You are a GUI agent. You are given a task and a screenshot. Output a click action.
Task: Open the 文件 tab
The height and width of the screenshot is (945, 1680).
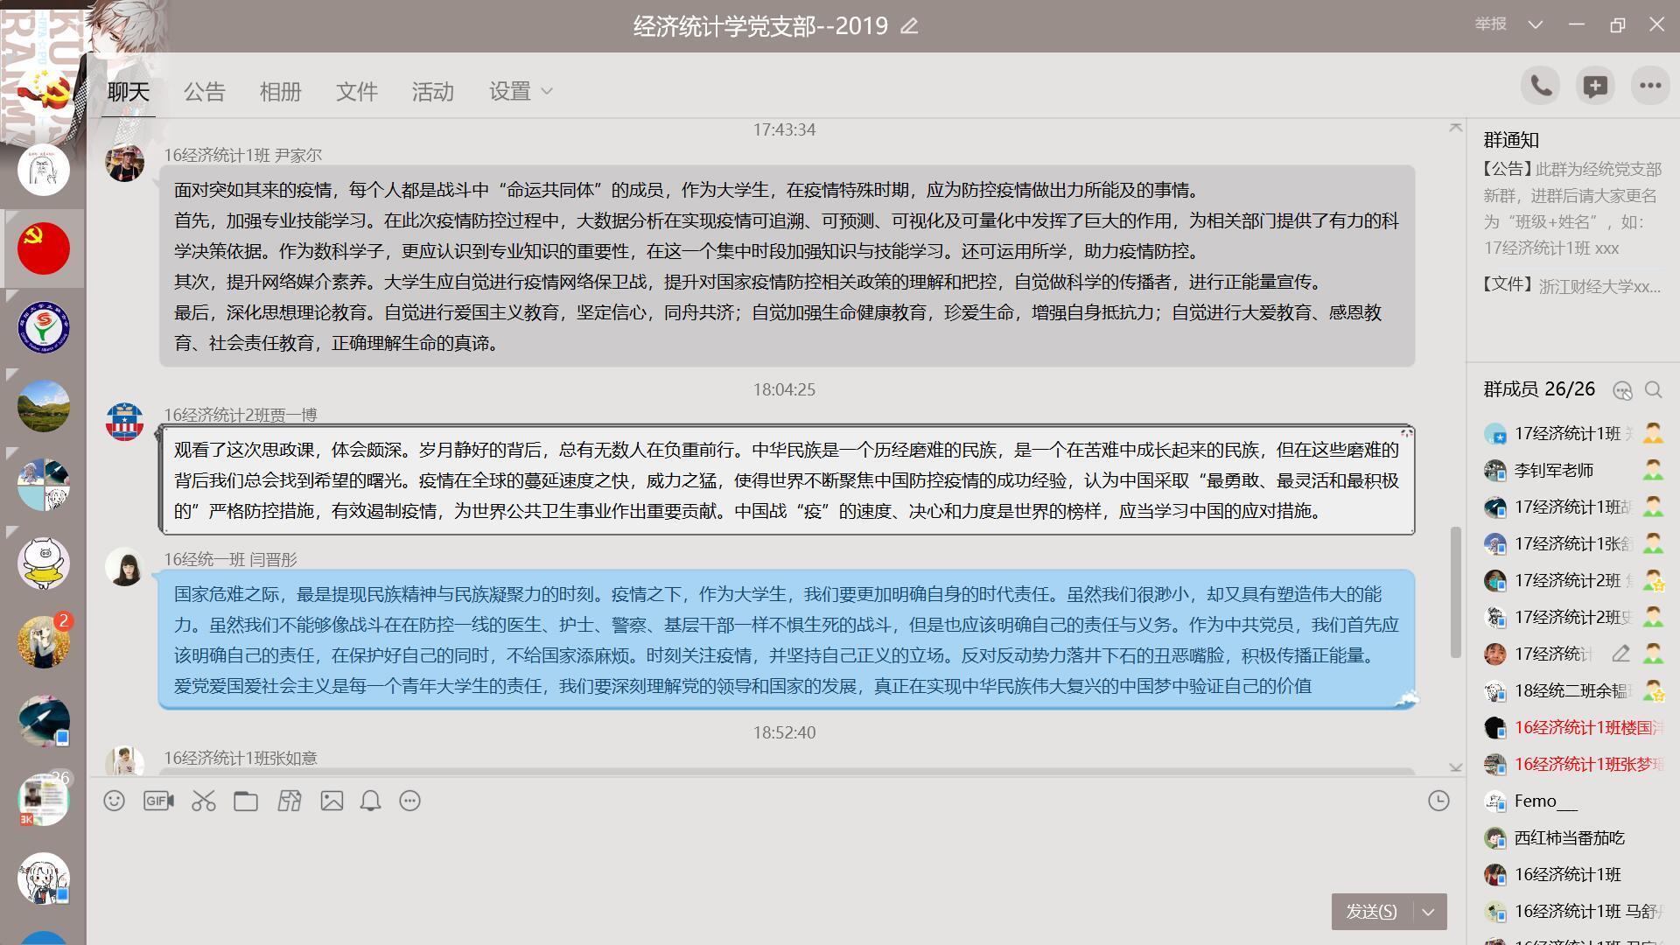pos(356,91)
